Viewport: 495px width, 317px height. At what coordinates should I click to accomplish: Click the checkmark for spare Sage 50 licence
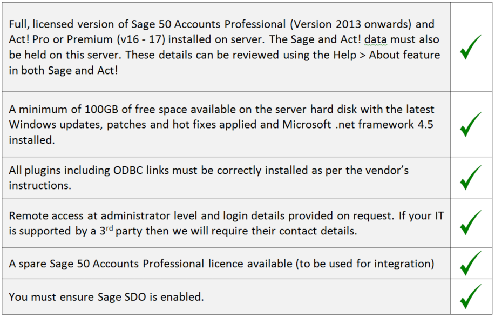coord(471,263)
